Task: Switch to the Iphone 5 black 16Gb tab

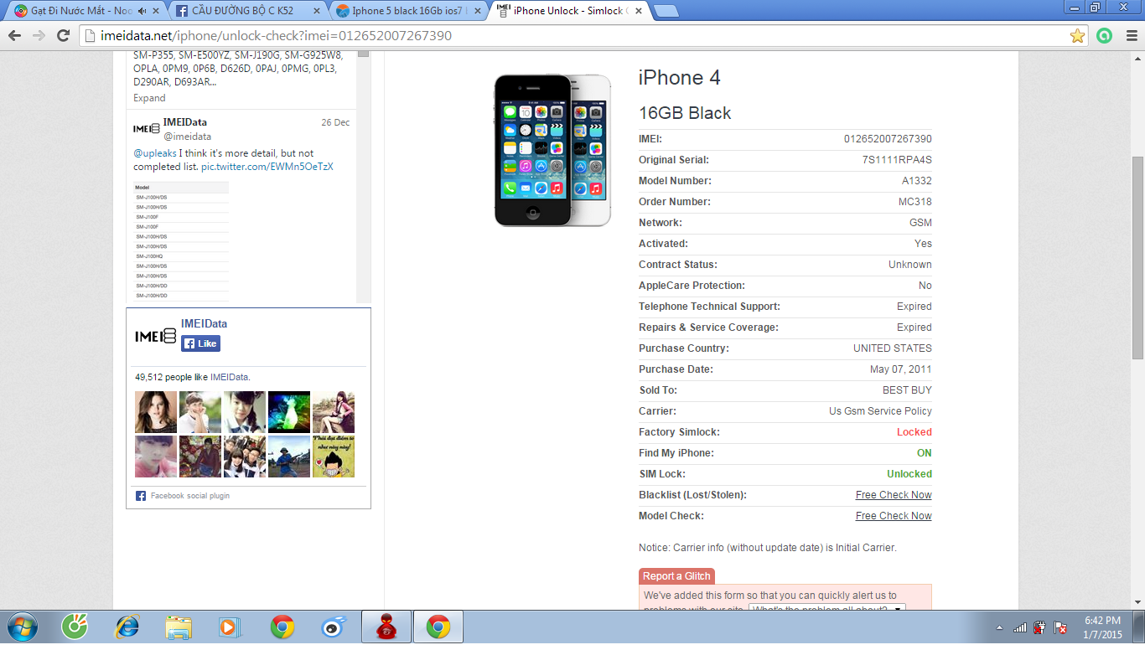Action: 407,11
